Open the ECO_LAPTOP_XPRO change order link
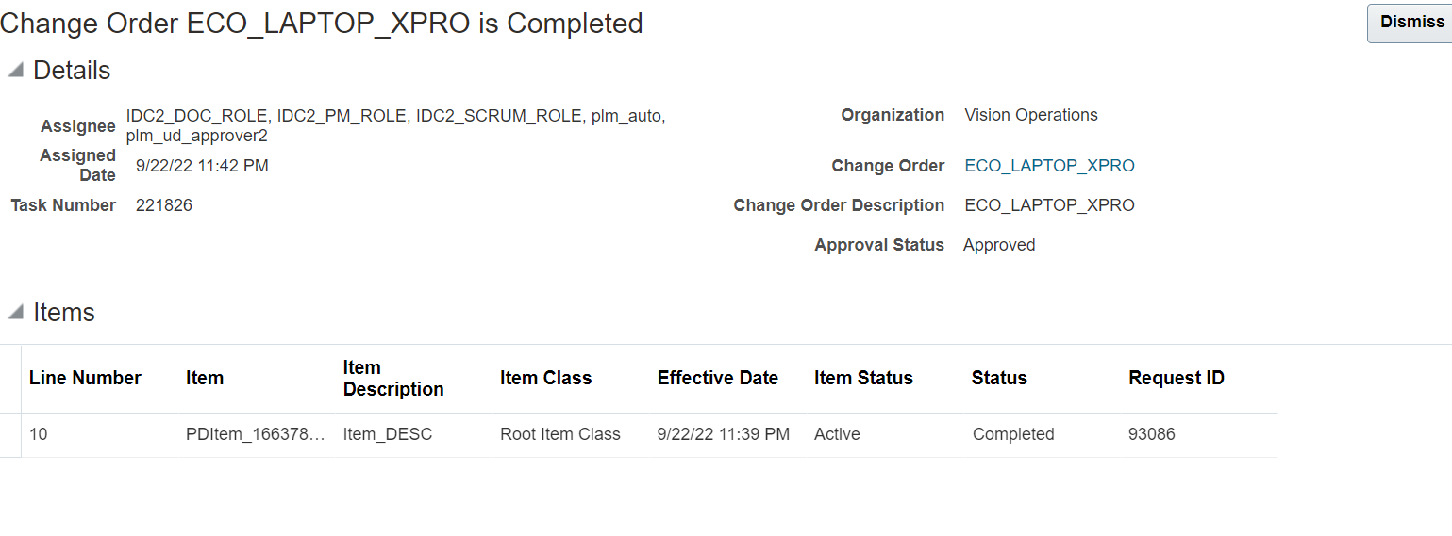This screenshot has height=536, width=1452. (x=1049, y=166)
